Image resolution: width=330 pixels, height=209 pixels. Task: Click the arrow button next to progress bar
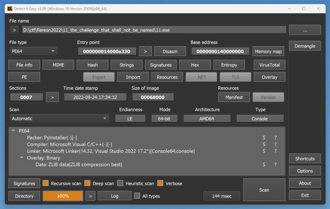(x=90, y=196)
